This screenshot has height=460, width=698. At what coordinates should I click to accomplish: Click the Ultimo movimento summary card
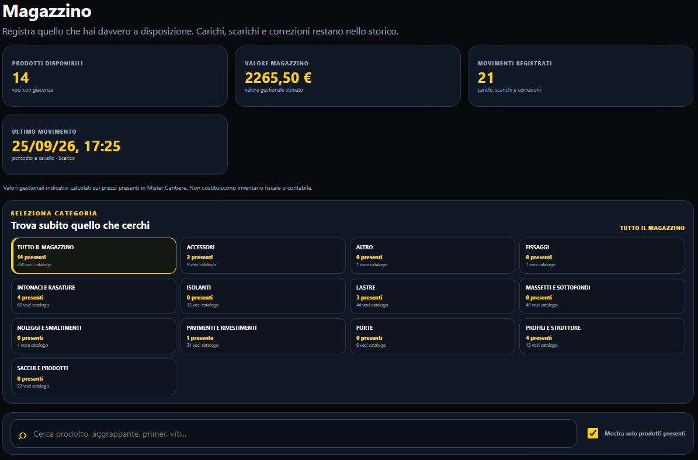click(115, 145)
